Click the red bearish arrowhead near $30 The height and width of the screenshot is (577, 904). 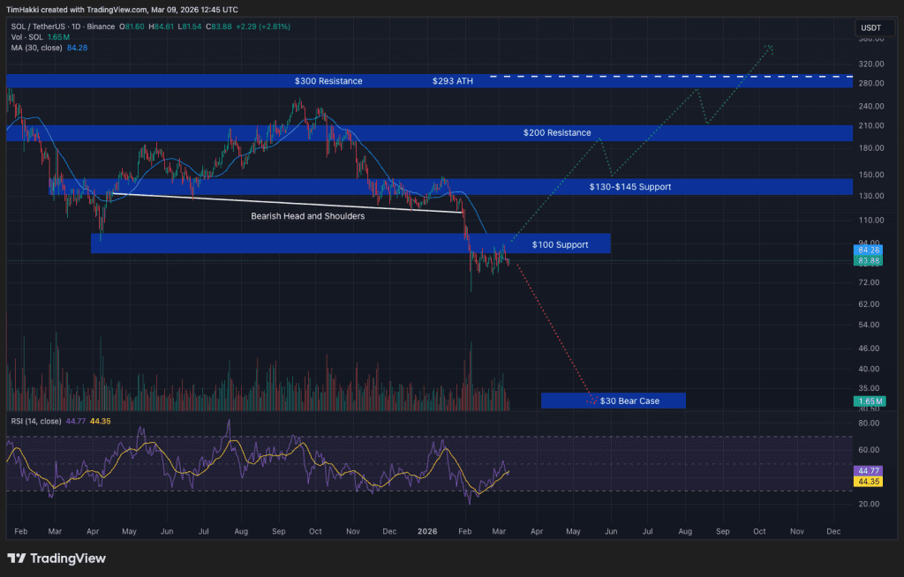[591, 401]
